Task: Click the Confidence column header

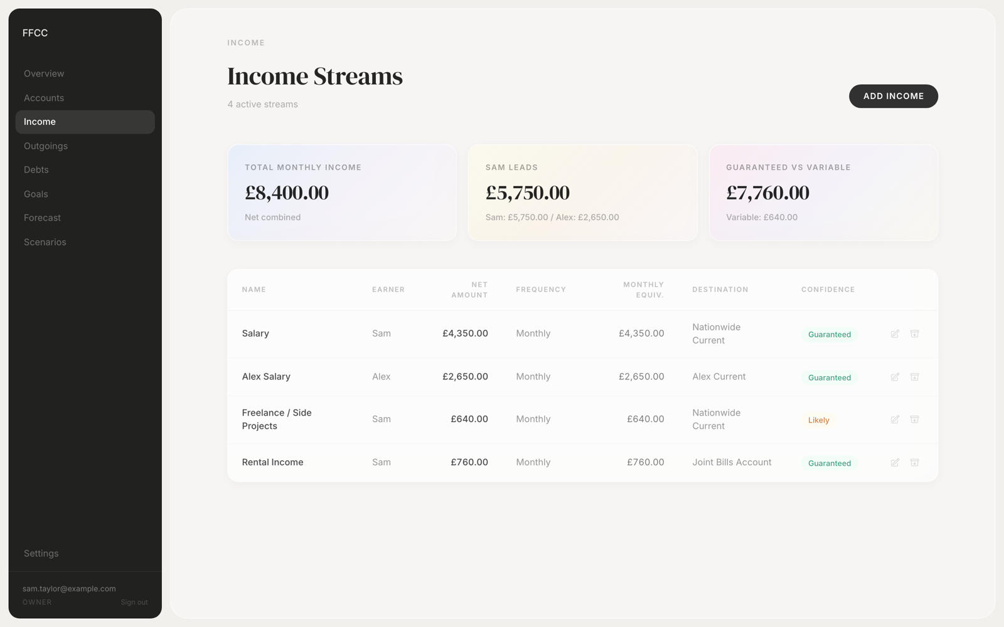Action: click(828, 290)
